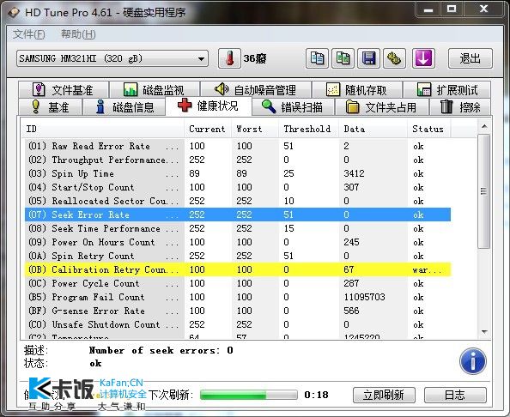This screenshot has height=417, width=510.
Task: Click the vertical scrollbar thumb
Action: (x=484, y=191)
